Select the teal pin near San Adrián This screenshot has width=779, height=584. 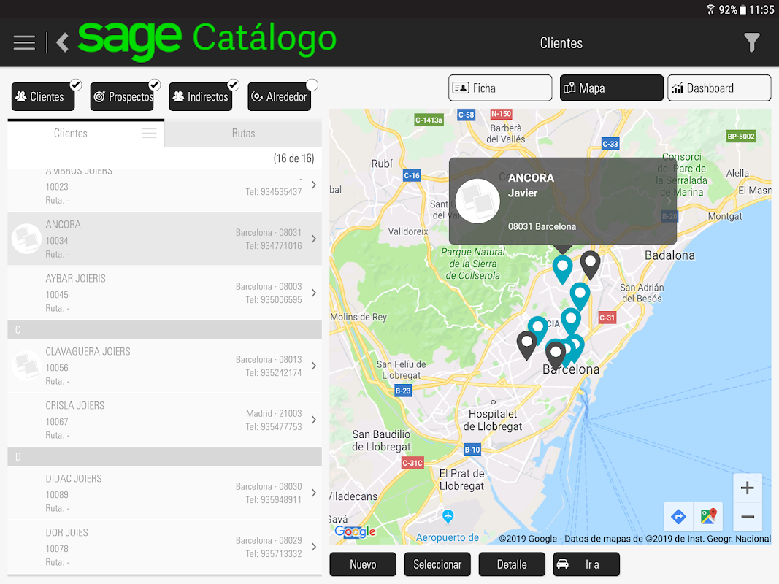pyautogui.click(x=580, y=296)
